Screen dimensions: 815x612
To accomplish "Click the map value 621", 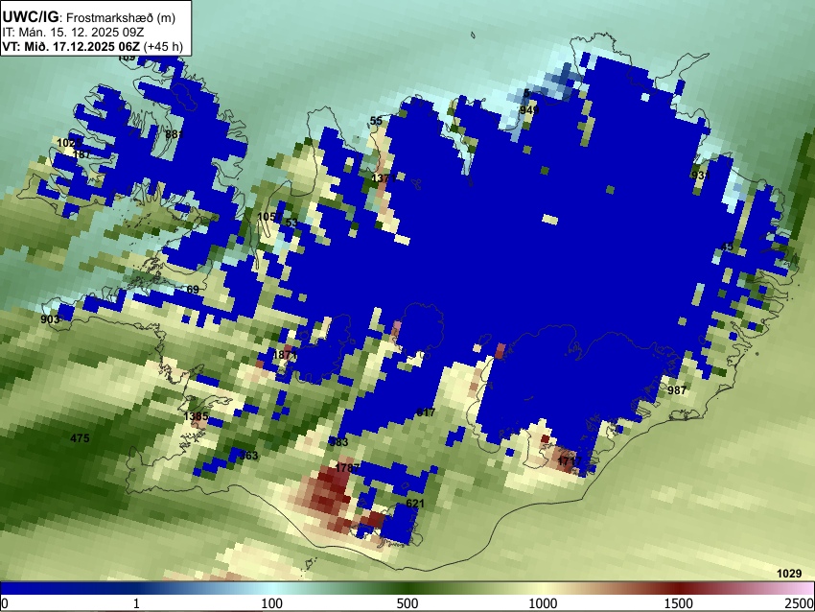I will coord(415,504).
